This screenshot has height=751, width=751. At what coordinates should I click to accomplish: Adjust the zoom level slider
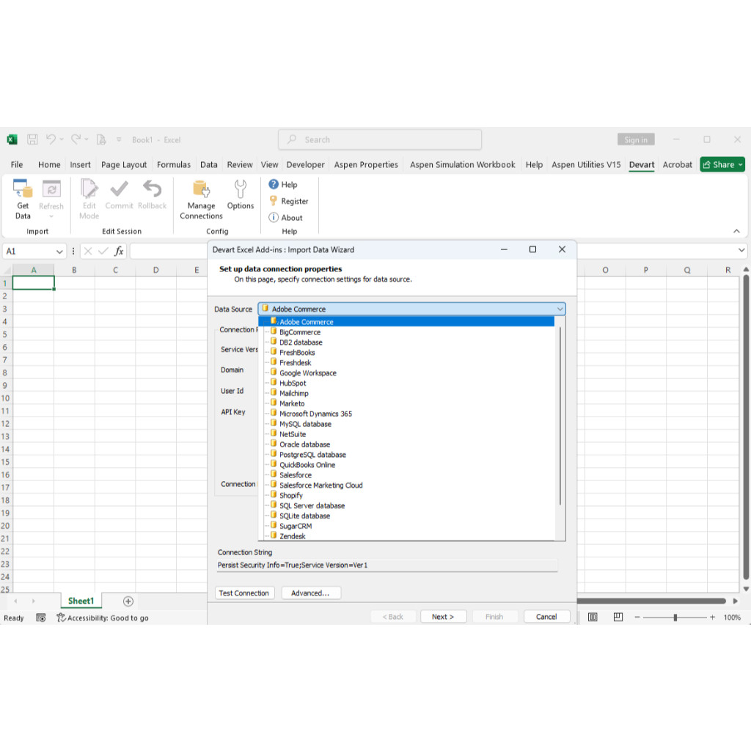click(675, 618)
